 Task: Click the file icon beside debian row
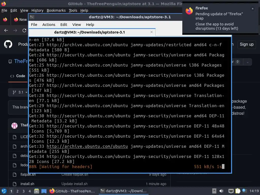[x=14, y=156]
